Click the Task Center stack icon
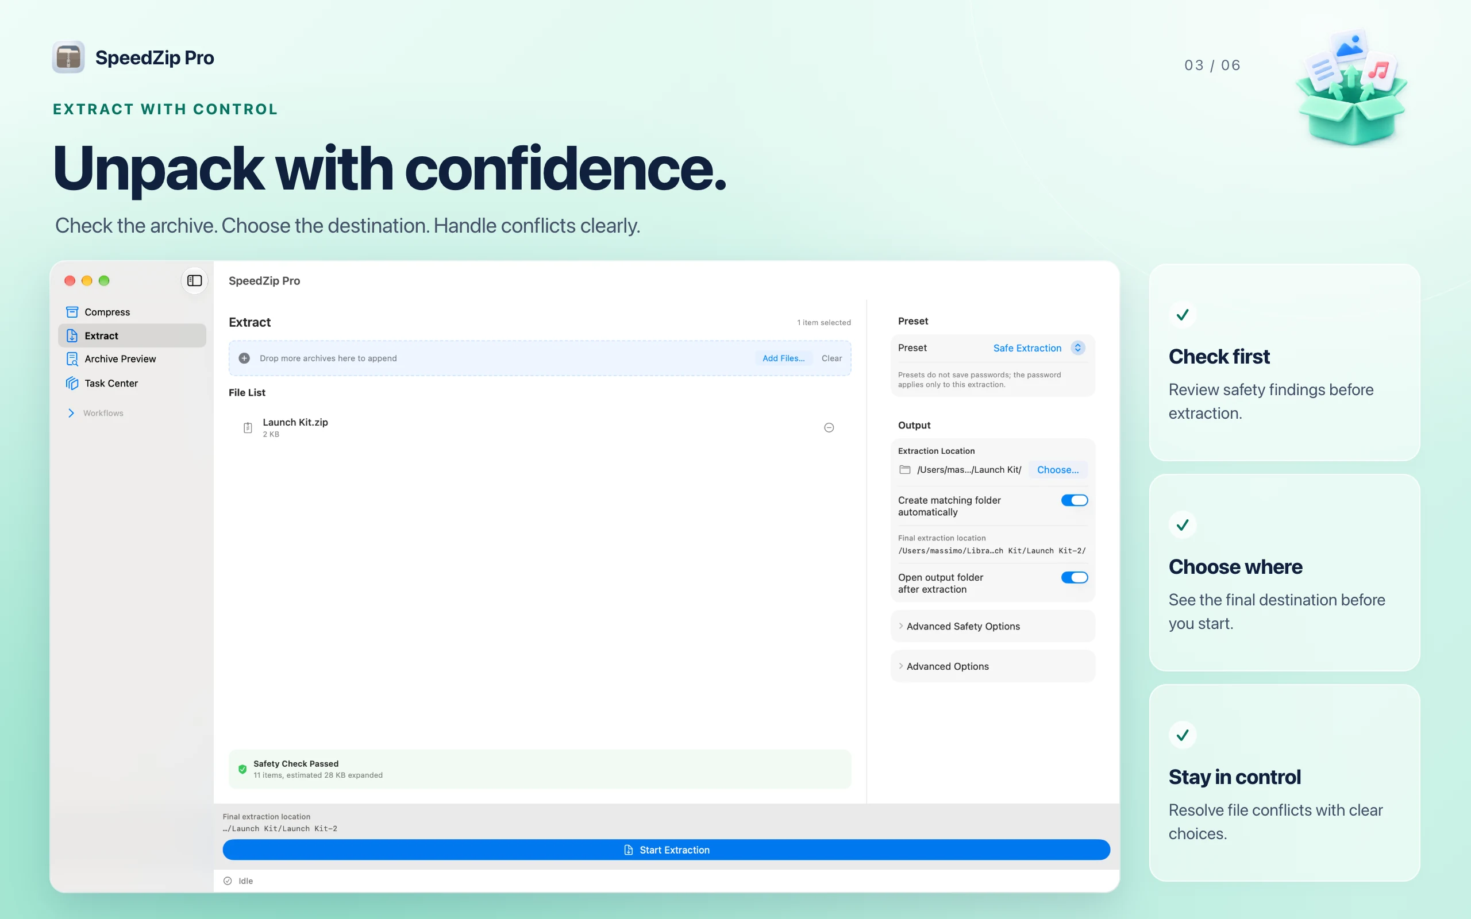 pyautogui.click(x=72, y=383)
